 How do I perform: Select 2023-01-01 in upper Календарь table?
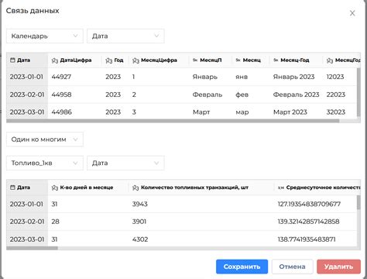26,77
